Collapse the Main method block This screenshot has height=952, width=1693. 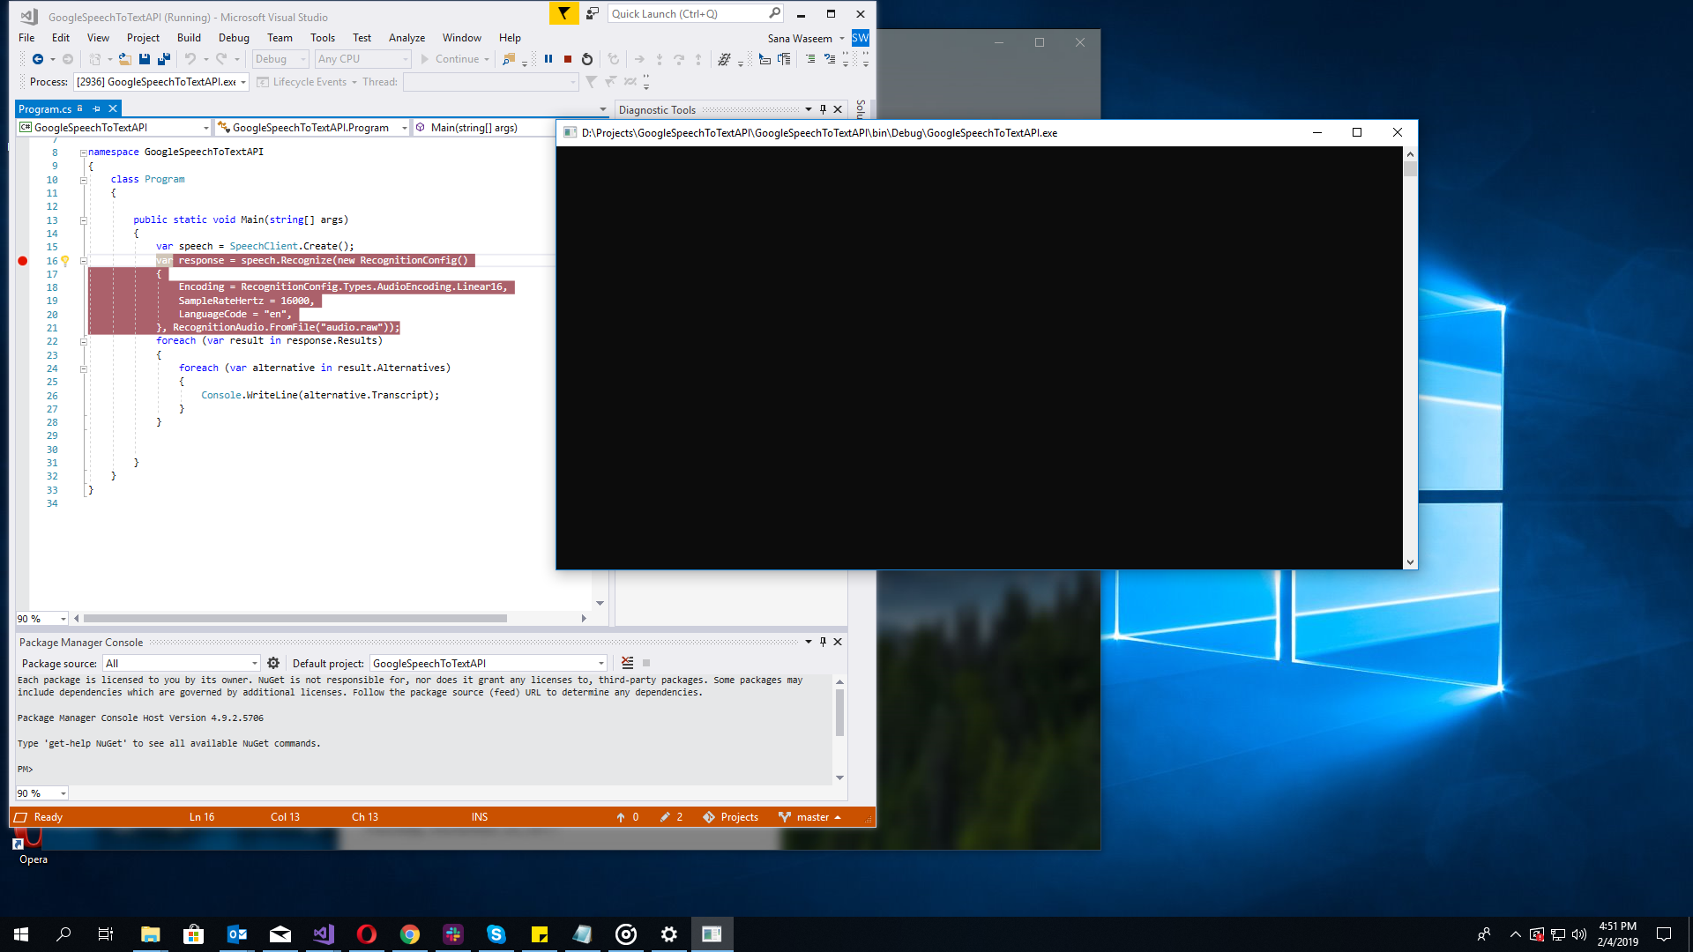[84, 220]
